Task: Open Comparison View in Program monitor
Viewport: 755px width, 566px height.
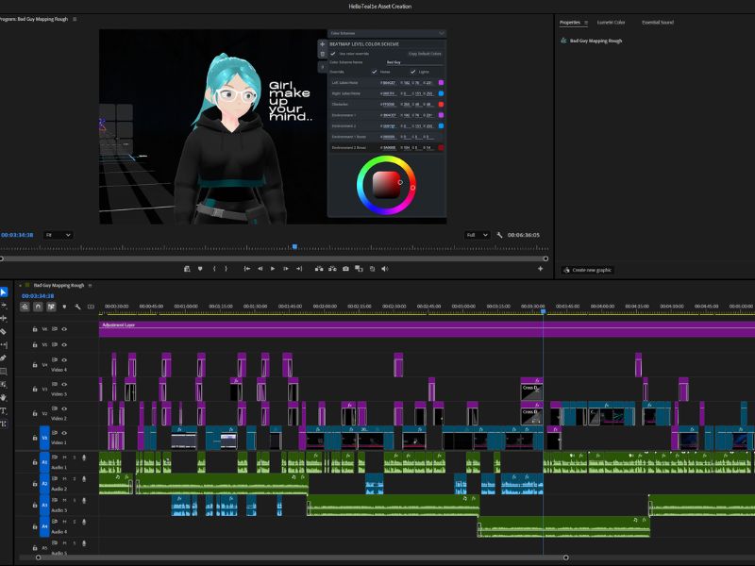Action: [359, 269]
